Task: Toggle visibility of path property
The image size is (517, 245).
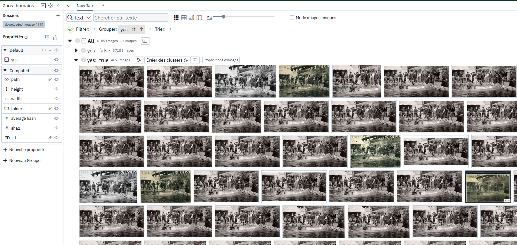Action: (x=56, y=80)
